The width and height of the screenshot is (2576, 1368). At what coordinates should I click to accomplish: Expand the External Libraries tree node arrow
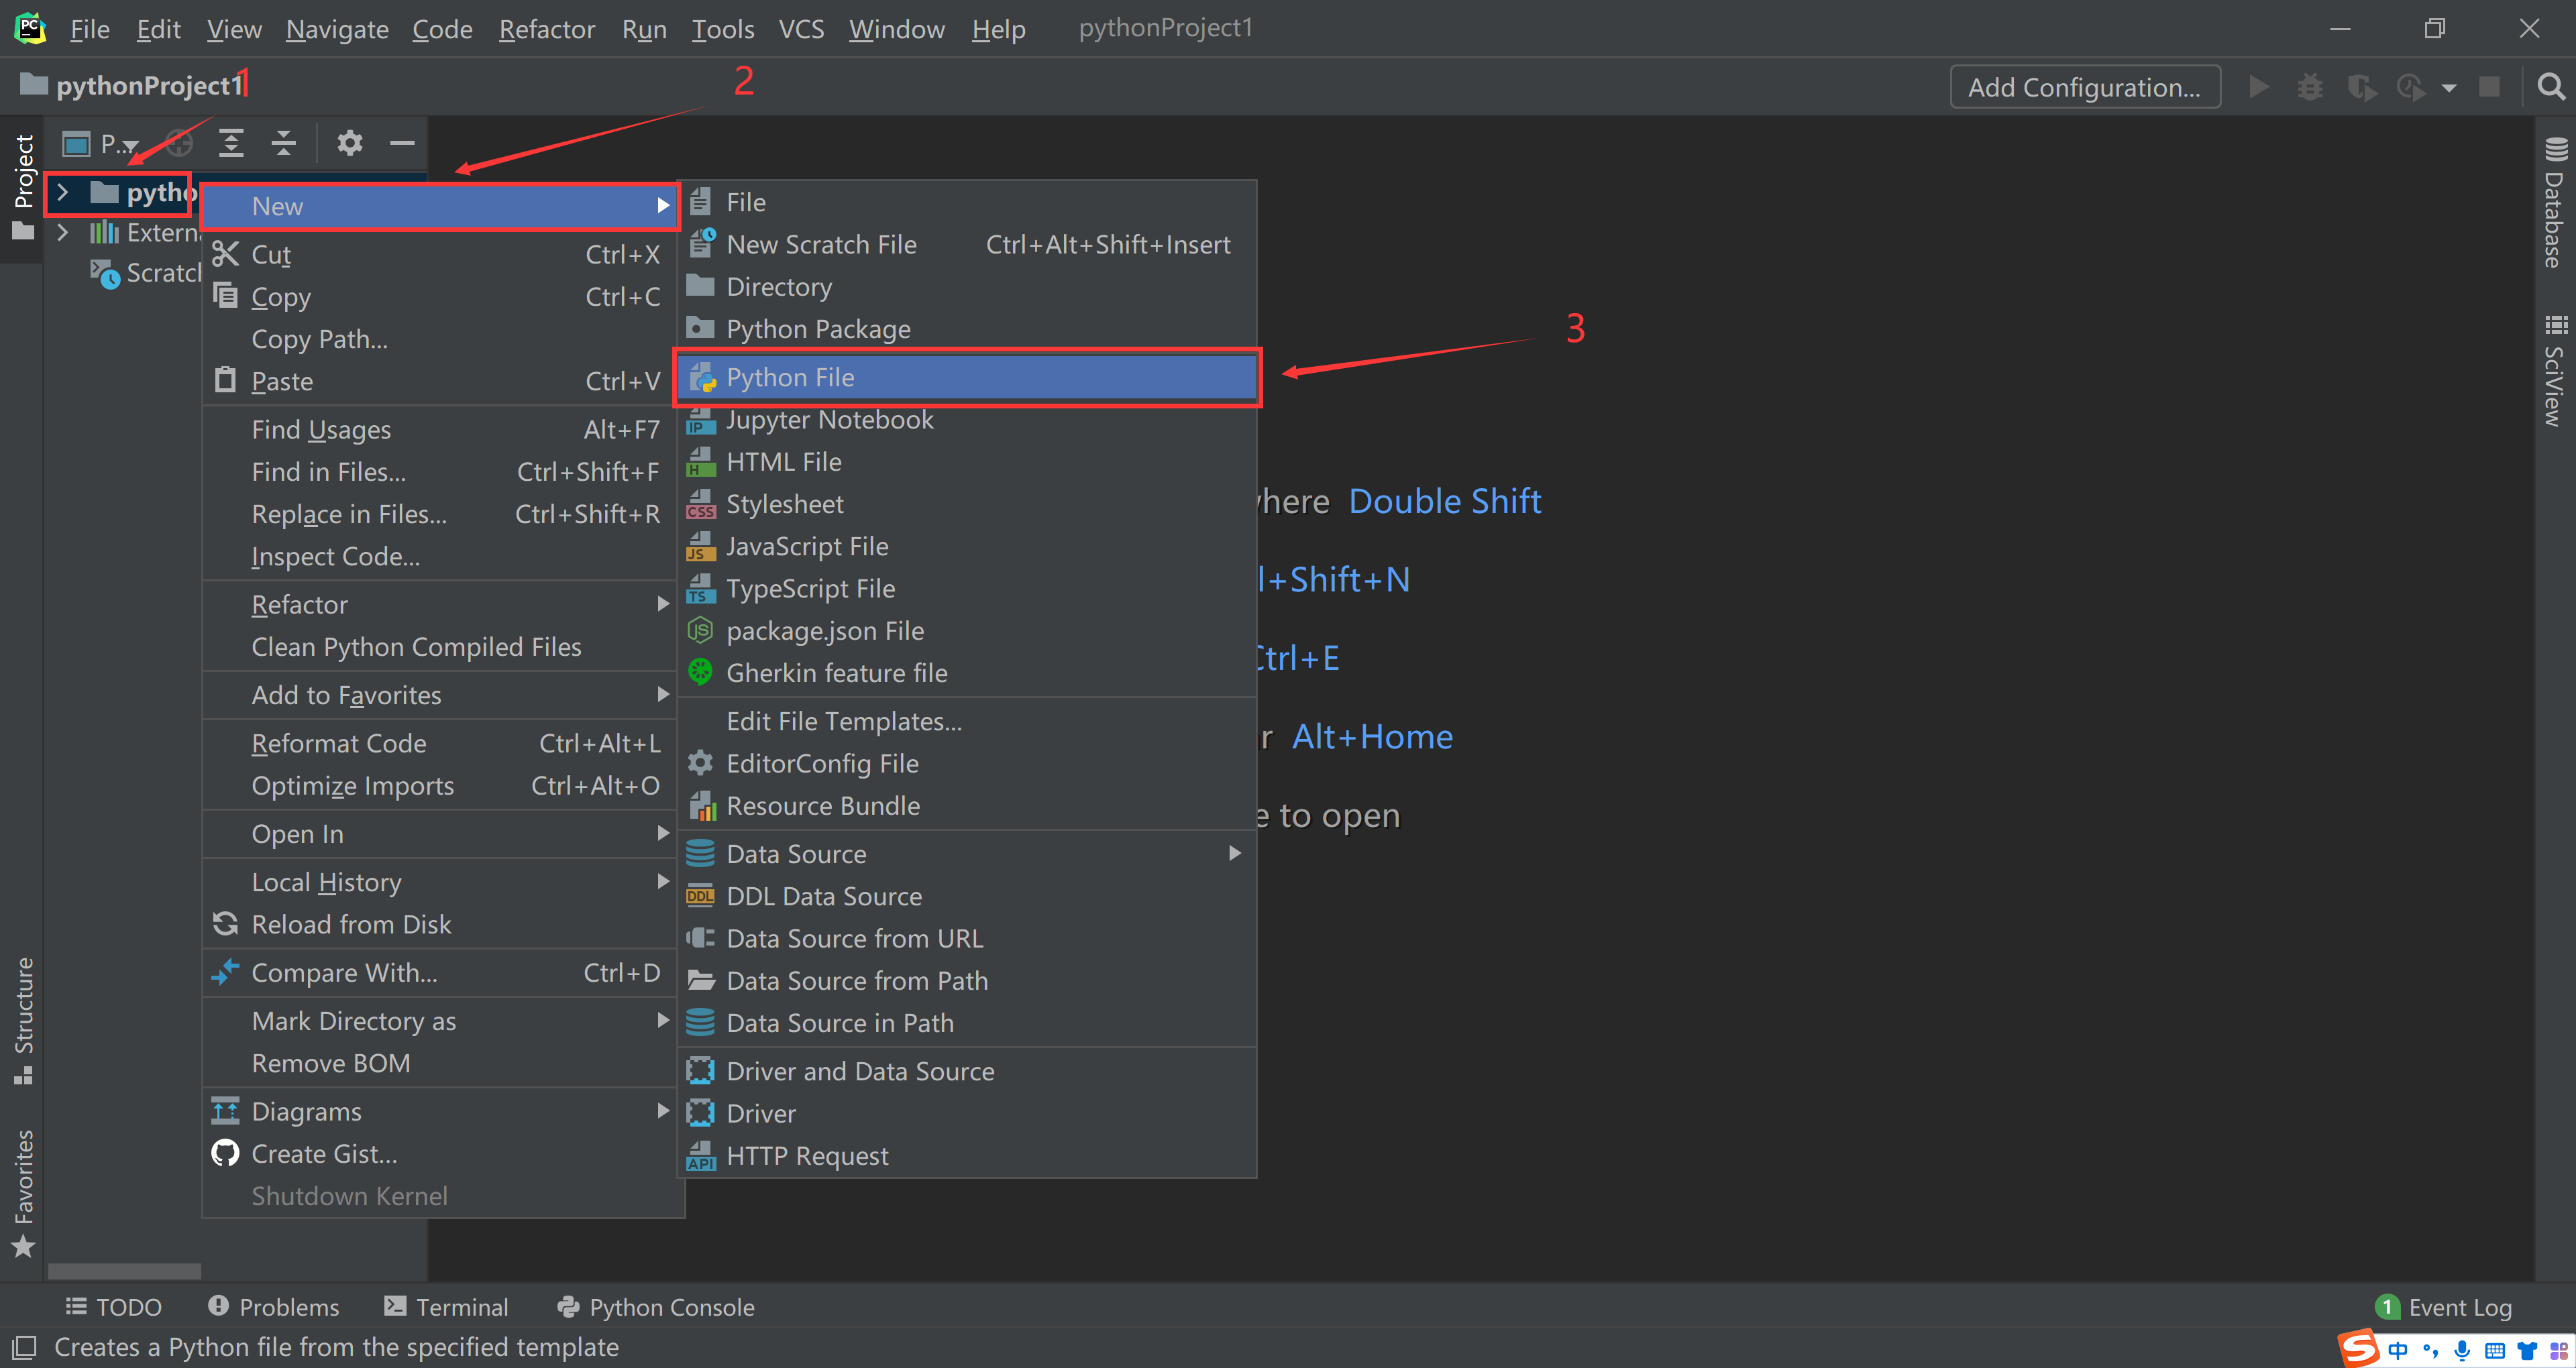point(62,233)
